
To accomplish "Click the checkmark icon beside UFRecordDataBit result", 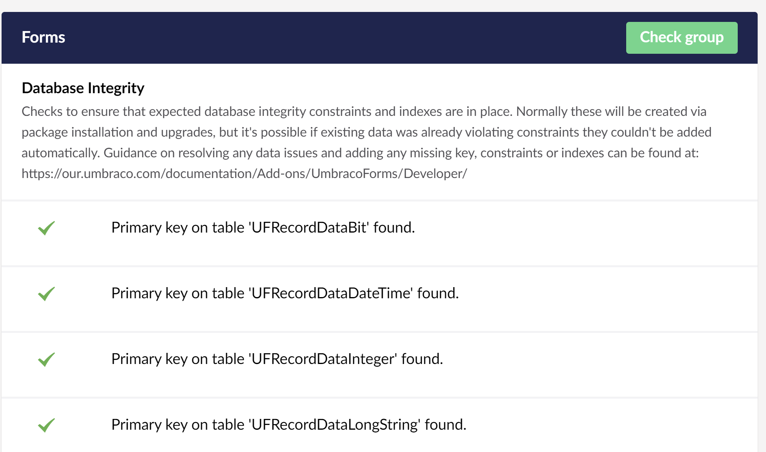I will pyautogui.click(x=46, y=228).
